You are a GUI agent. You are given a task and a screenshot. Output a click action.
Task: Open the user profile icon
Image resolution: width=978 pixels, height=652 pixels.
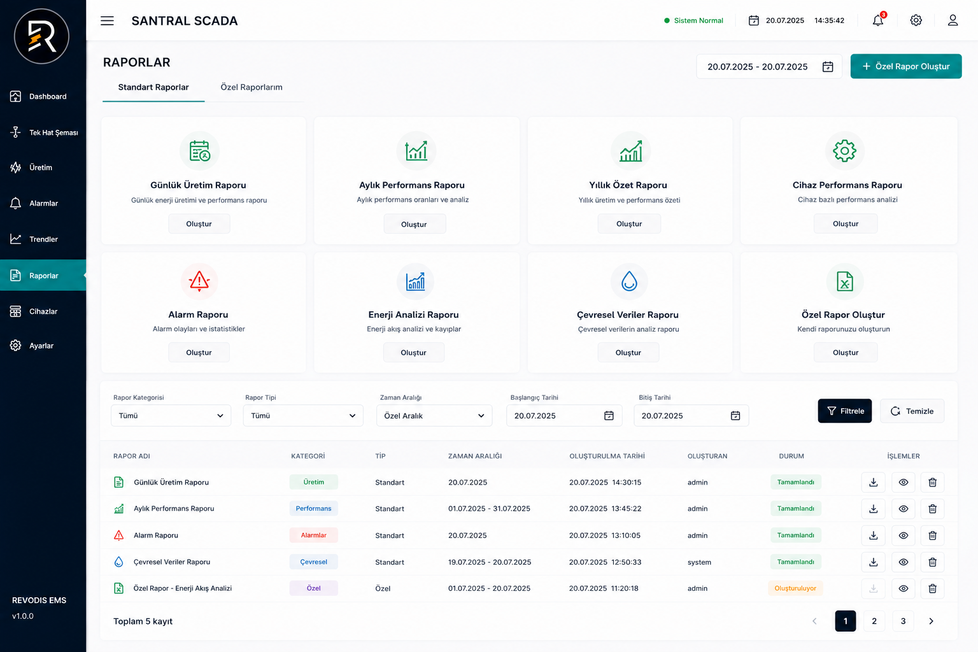pyautogui.click(x=953, y=20)
